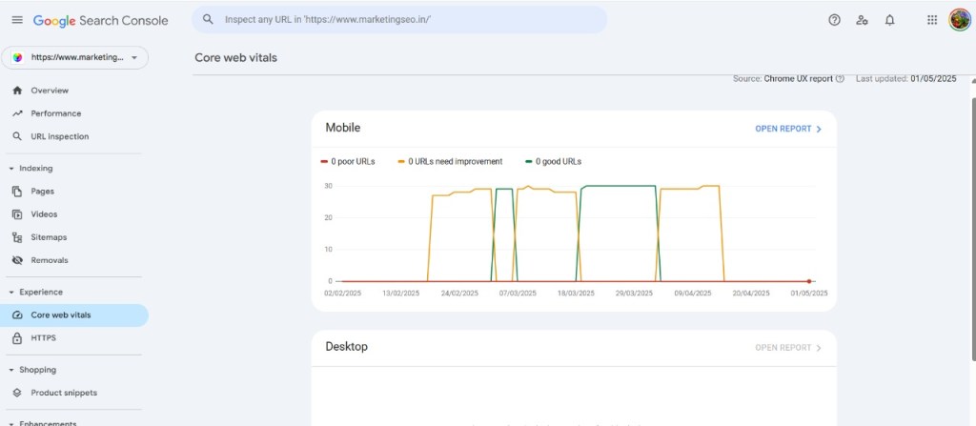Open the Help question mark icon
The height and width of the screenshot is (426, 976).
coord(834,20)
